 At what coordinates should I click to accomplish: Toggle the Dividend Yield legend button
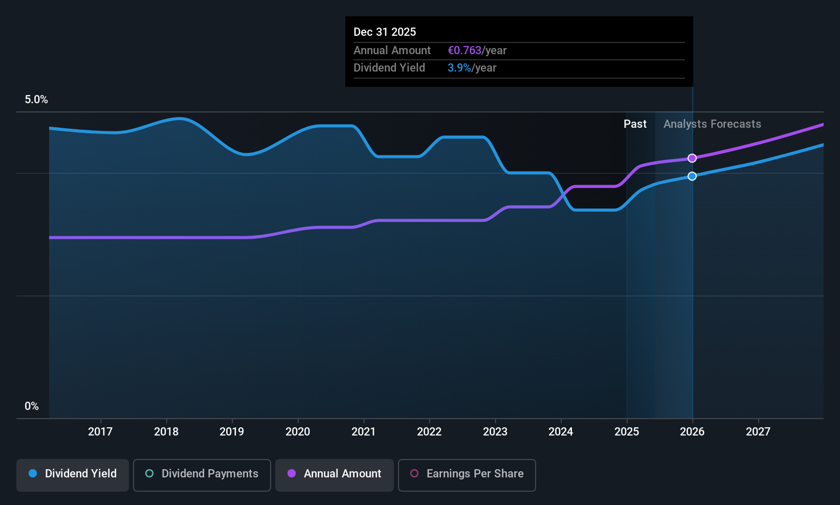tap(73, 475)
